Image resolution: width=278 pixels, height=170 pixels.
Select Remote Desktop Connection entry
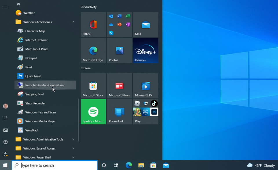click(44, 85)
